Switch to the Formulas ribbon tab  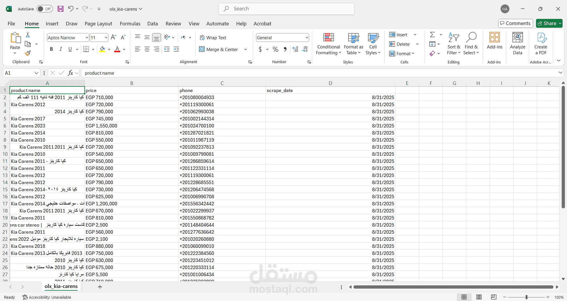point(130,24)
